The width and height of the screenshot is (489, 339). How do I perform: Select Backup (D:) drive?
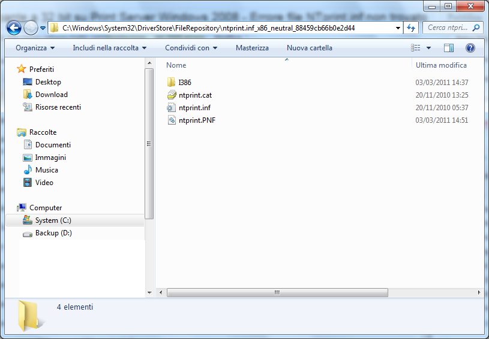point(53,233)
